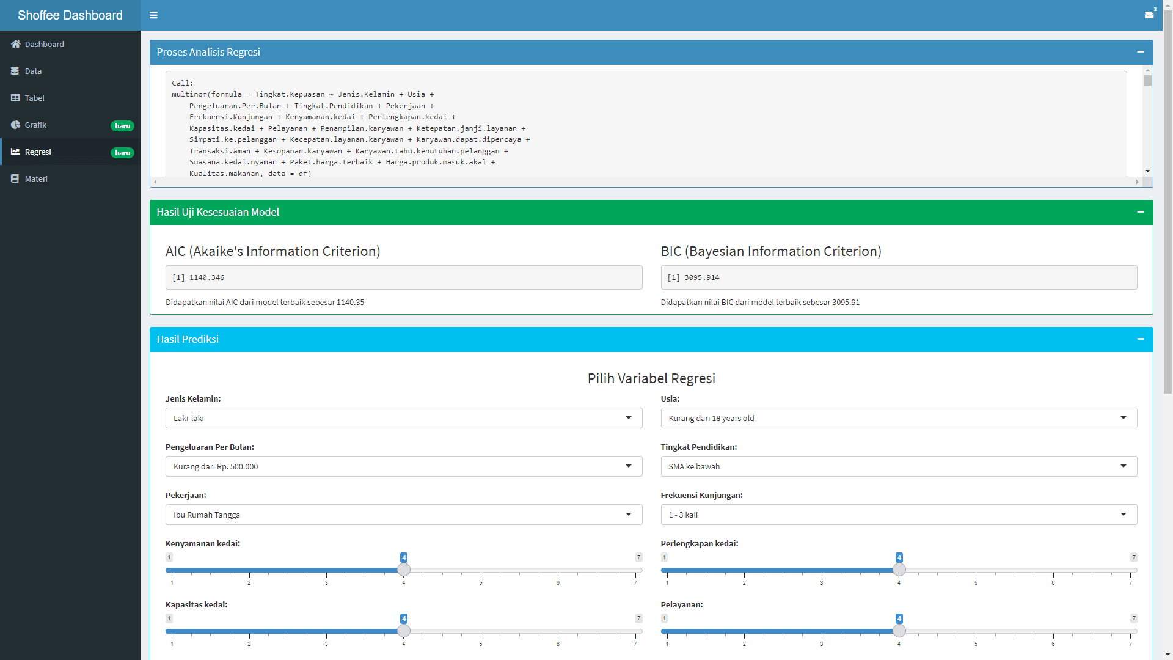Open the Usia dropdown
Viewport: 1173px width, 660px height.
pyautogui.click(x=898, y=418)
